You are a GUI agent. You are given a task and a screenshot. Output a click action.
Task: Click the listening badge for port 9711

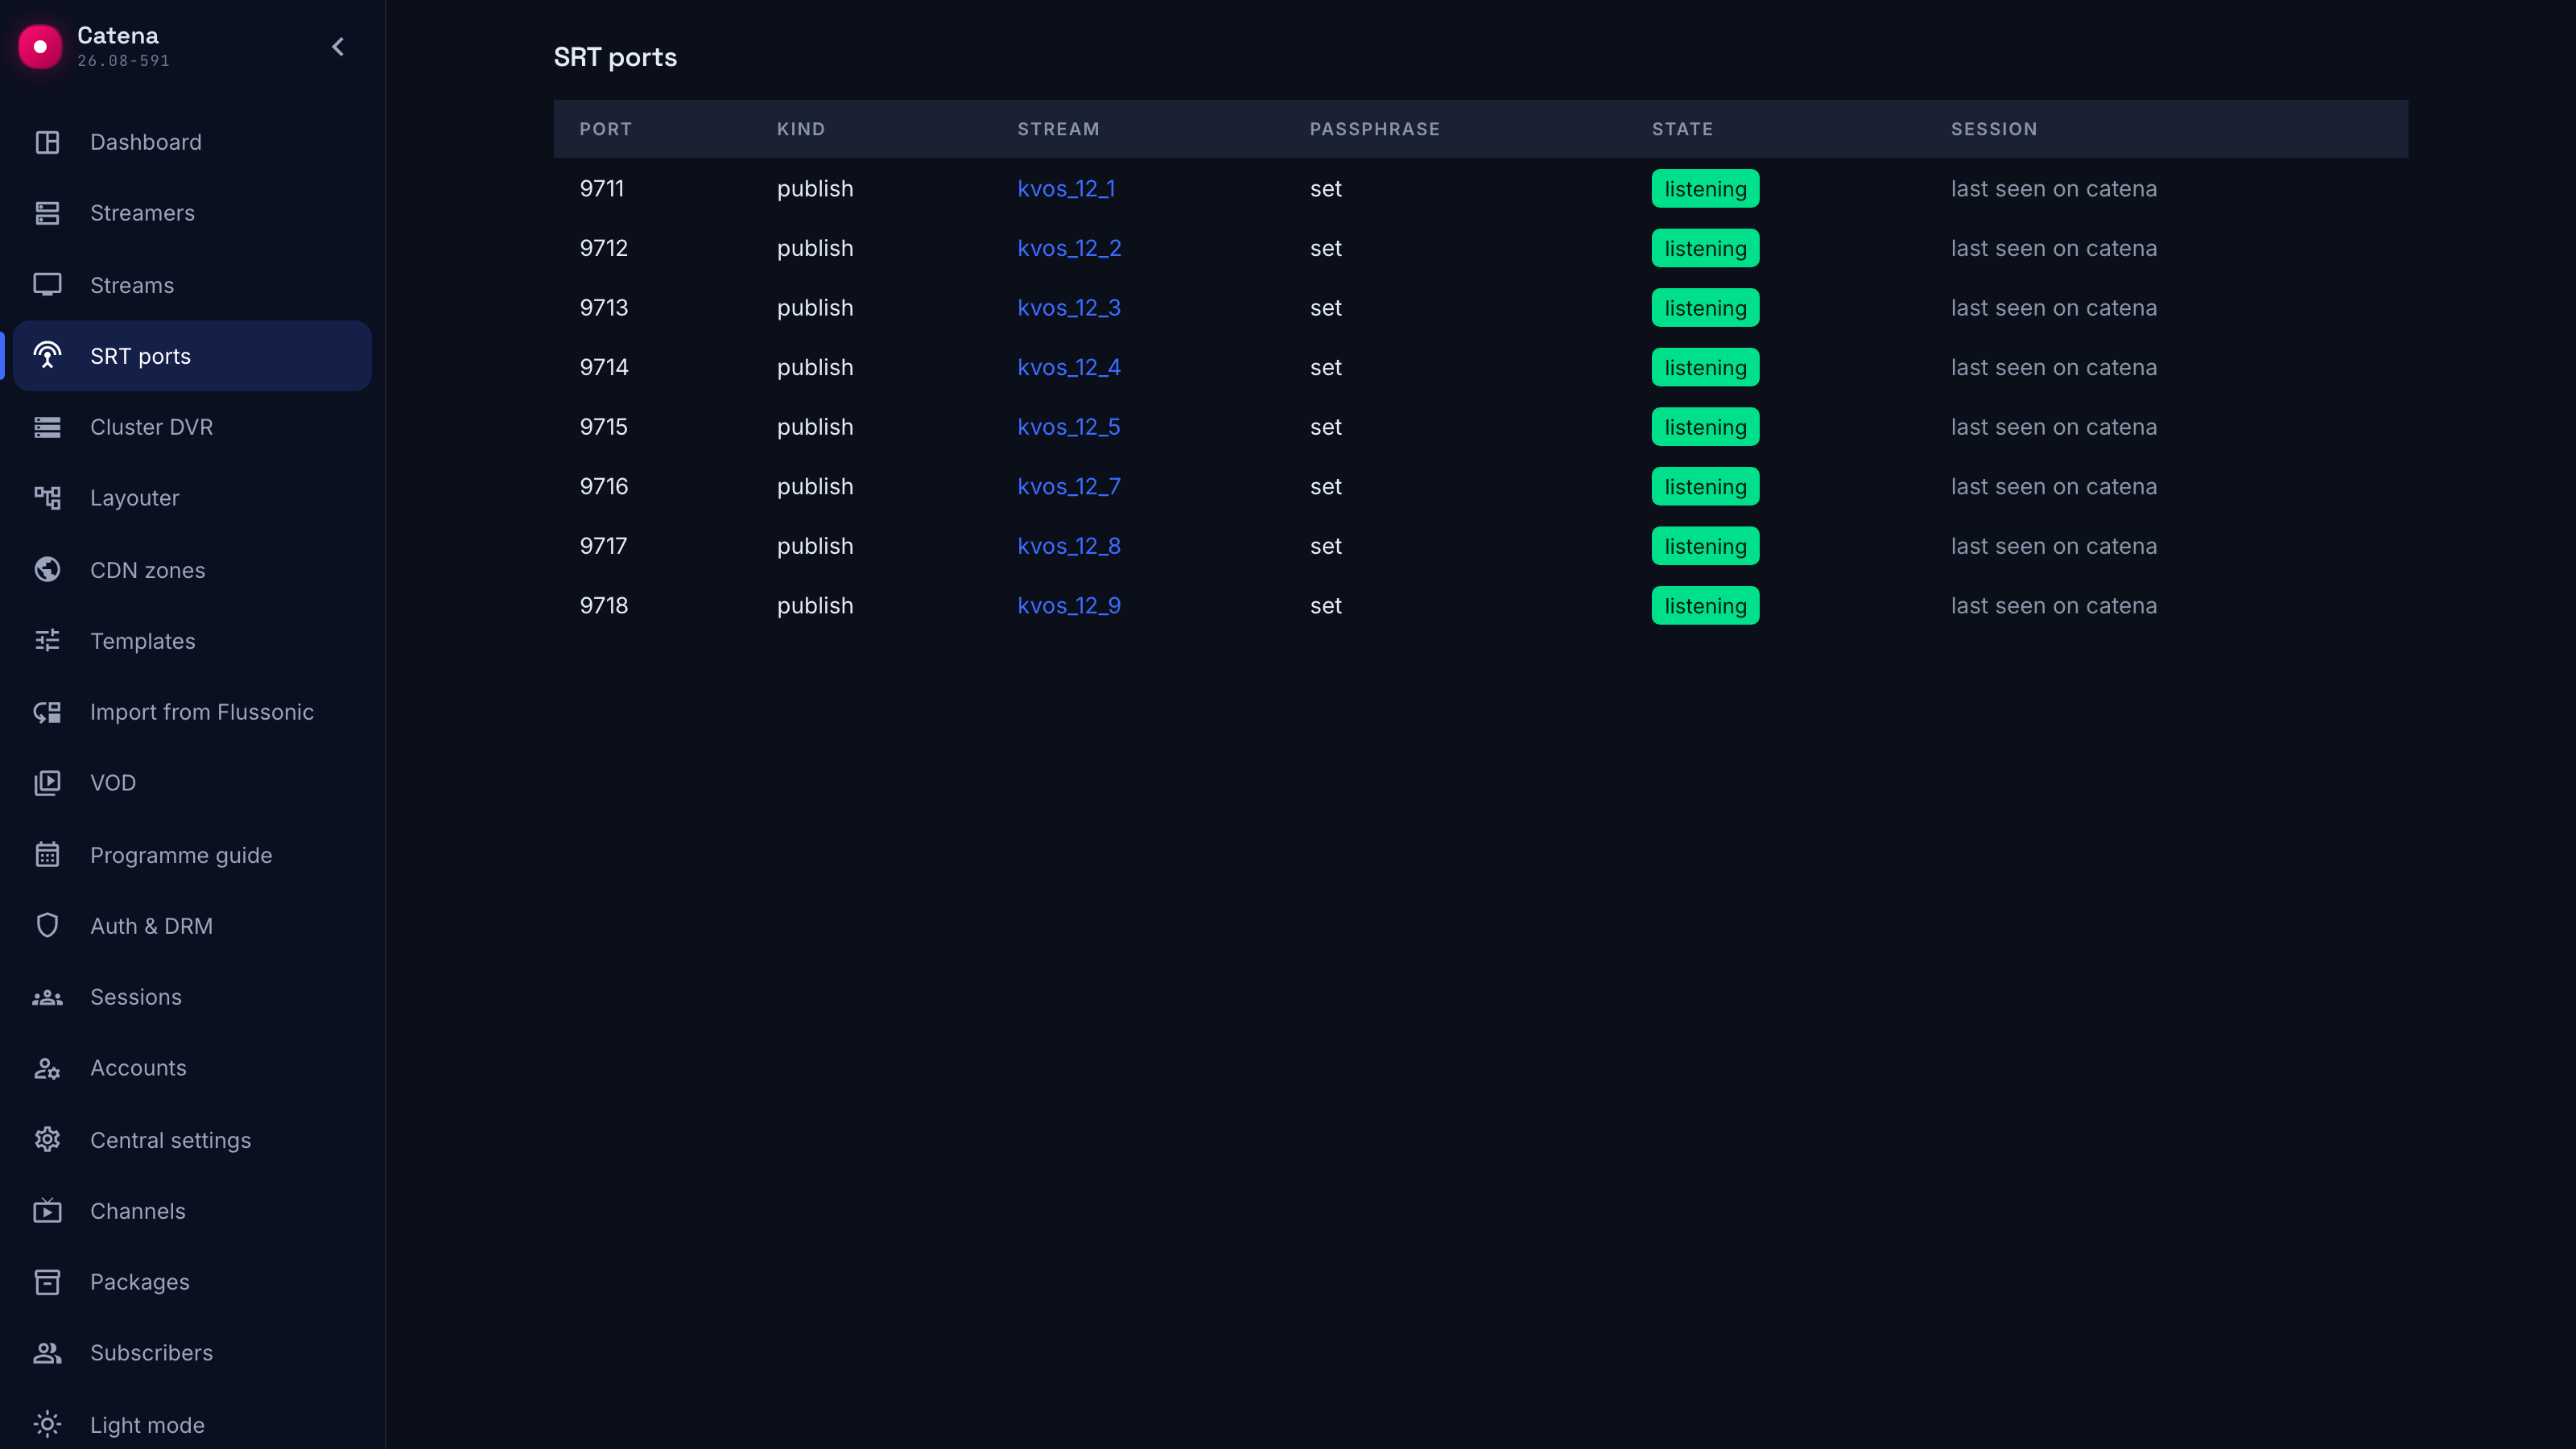coord(1705,189)
